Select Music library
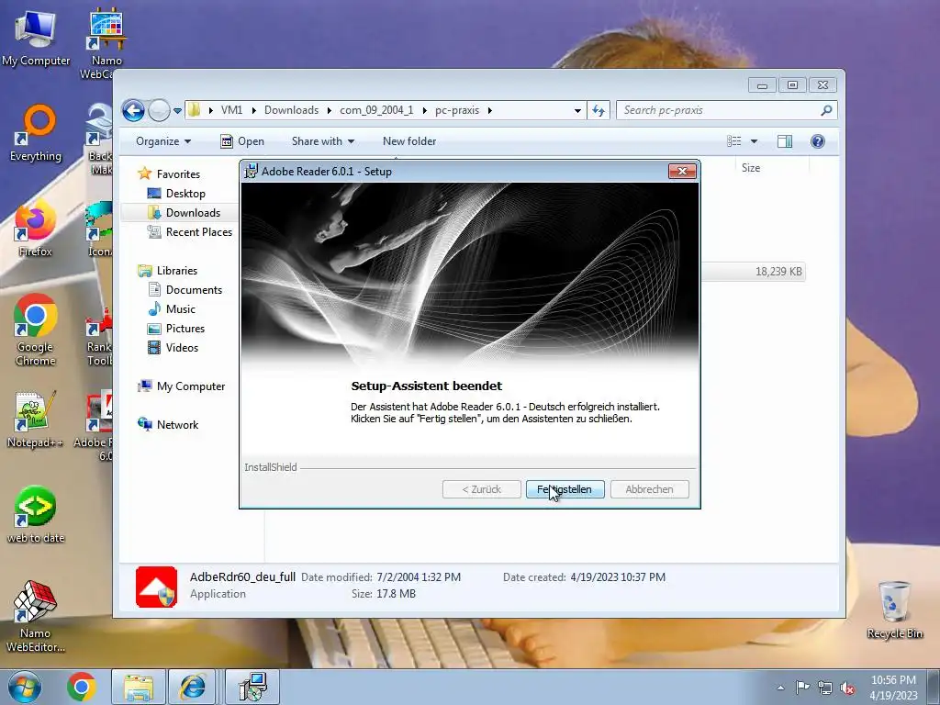Image resolution: width=940 pixels, height=705 pixels. point(181,309)
